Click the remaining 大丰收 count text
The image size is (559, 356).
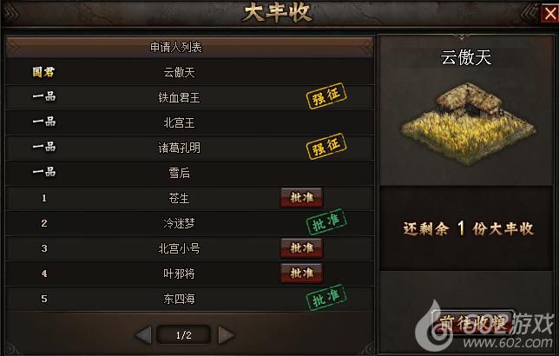[468, 228]
